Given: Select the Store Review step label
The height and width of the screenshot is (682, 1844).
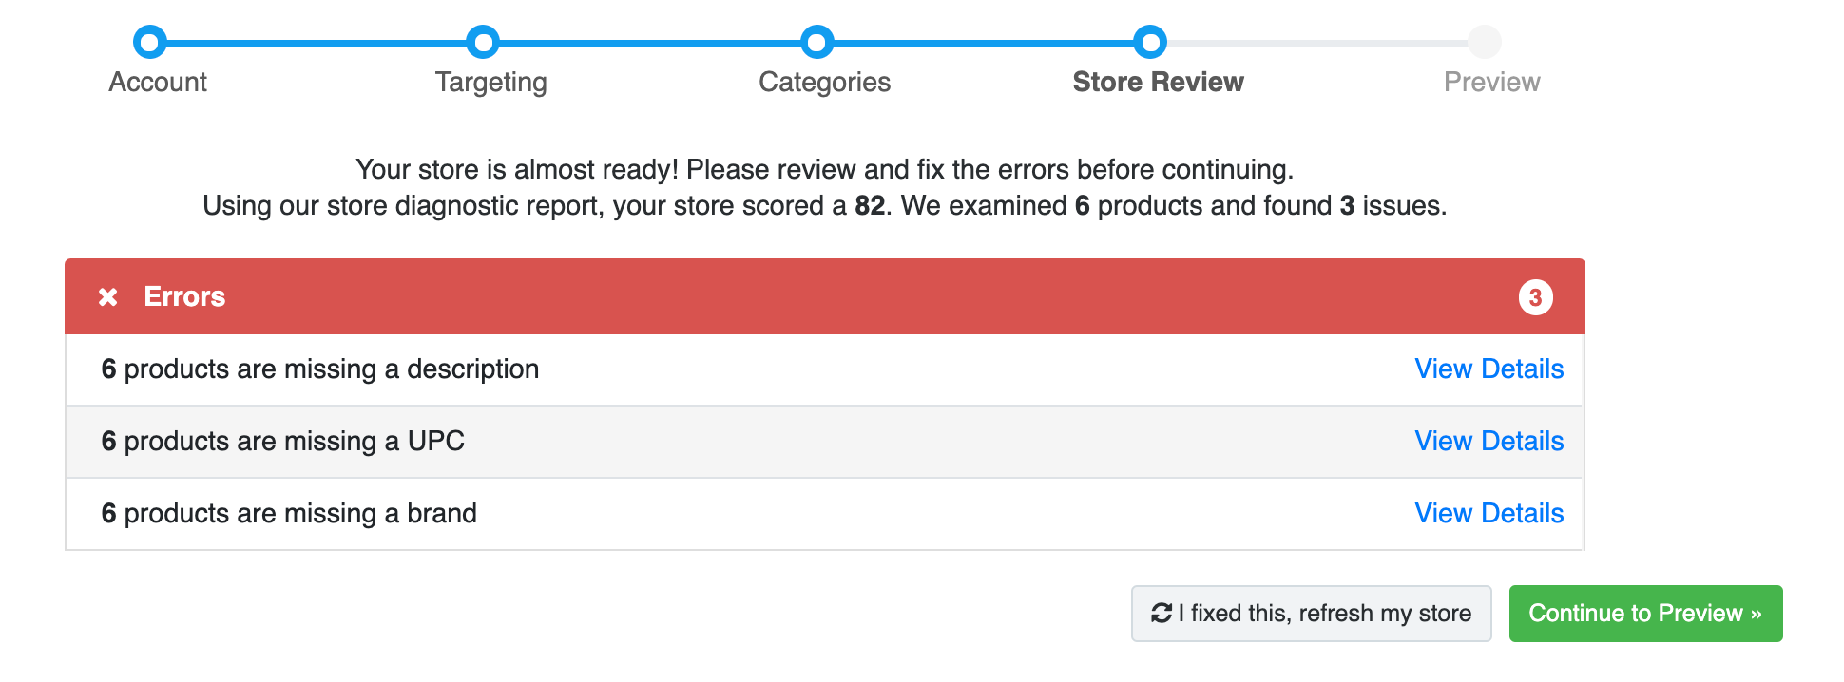Looking at the screenshot, I should 1158,83.
